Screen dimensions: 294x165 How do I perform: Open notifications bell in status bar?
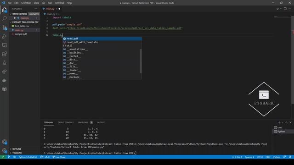pos(290,157)
